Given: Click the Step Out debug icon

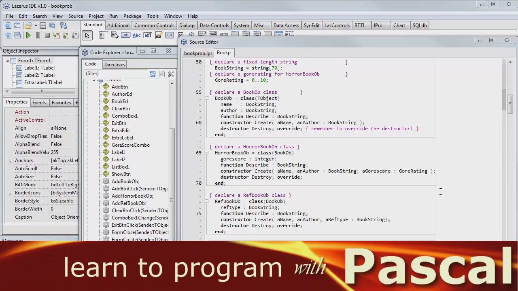Looking at the screenshot, I should pyautogui.click(x=75, y=36).
